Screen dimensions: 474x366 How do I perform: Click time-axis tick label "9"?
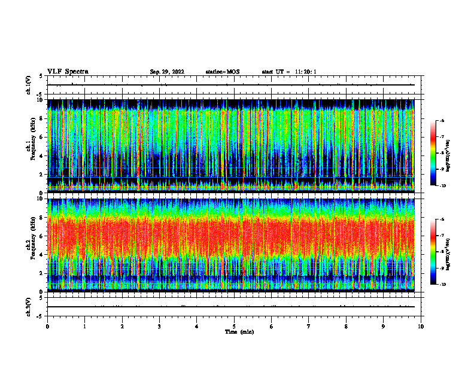click(383, 327)
